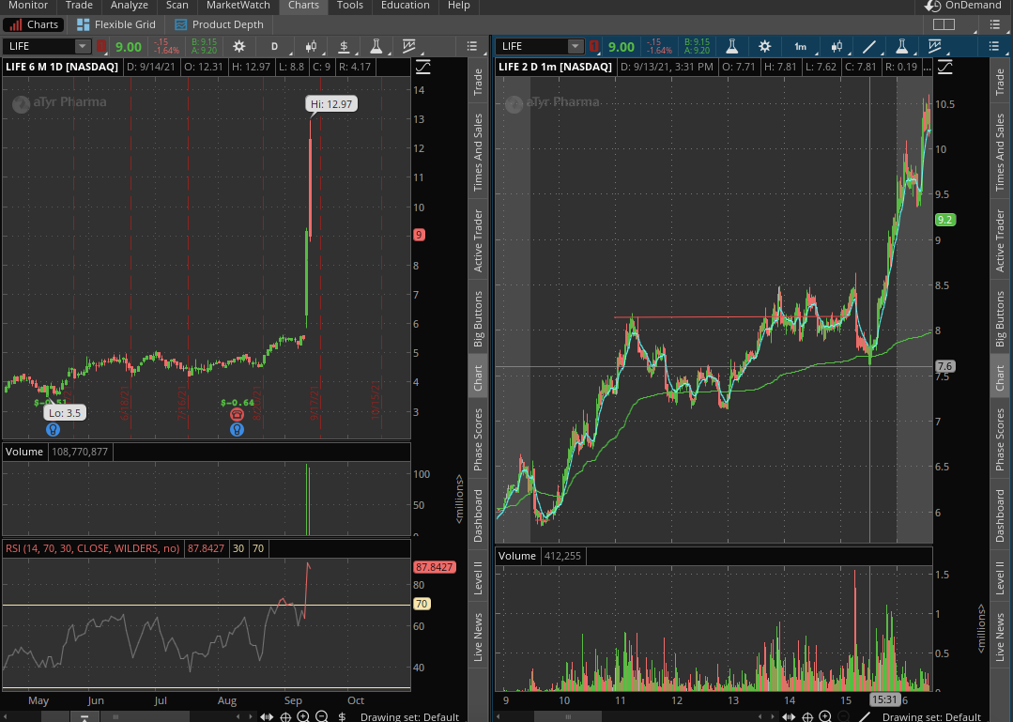Open left chart D timeframe dropdown
Image resolution: width=1013 pixels, height=722 pixels.
click(x=275, y=47)
